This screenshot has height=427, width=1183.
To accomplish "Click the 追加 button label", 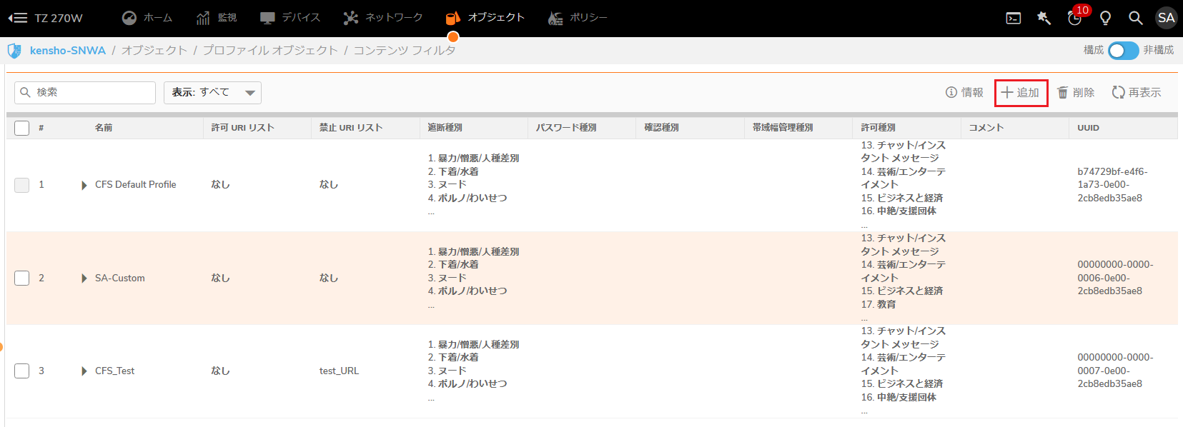I will pos(1028,93).
